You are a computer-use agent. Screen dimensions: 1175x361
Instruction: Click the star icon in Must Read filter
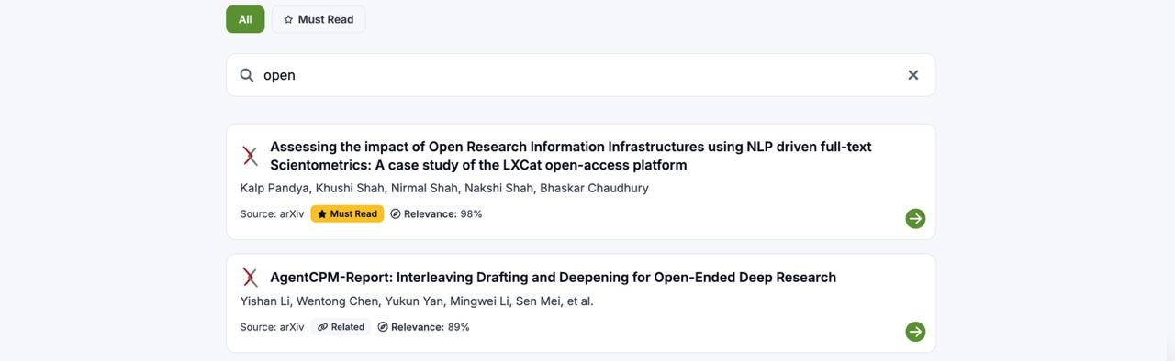coord(288,19)
